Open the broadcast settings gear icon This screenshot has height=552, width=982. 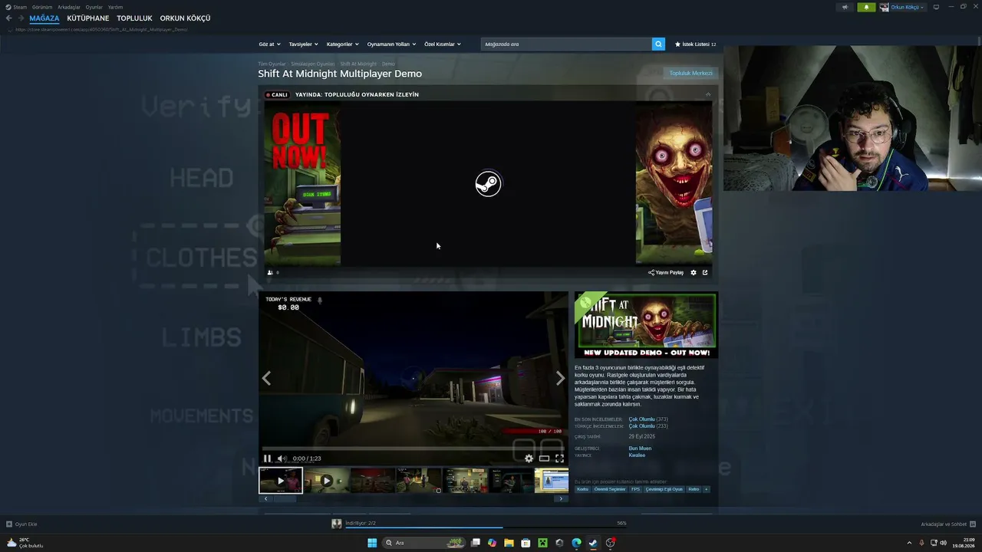694,272
